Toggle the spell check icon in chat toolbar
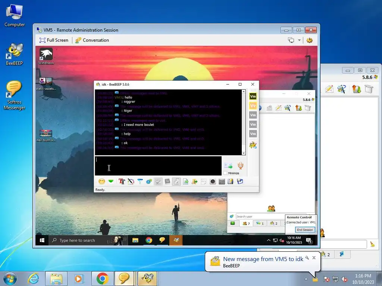 (158, 181)
